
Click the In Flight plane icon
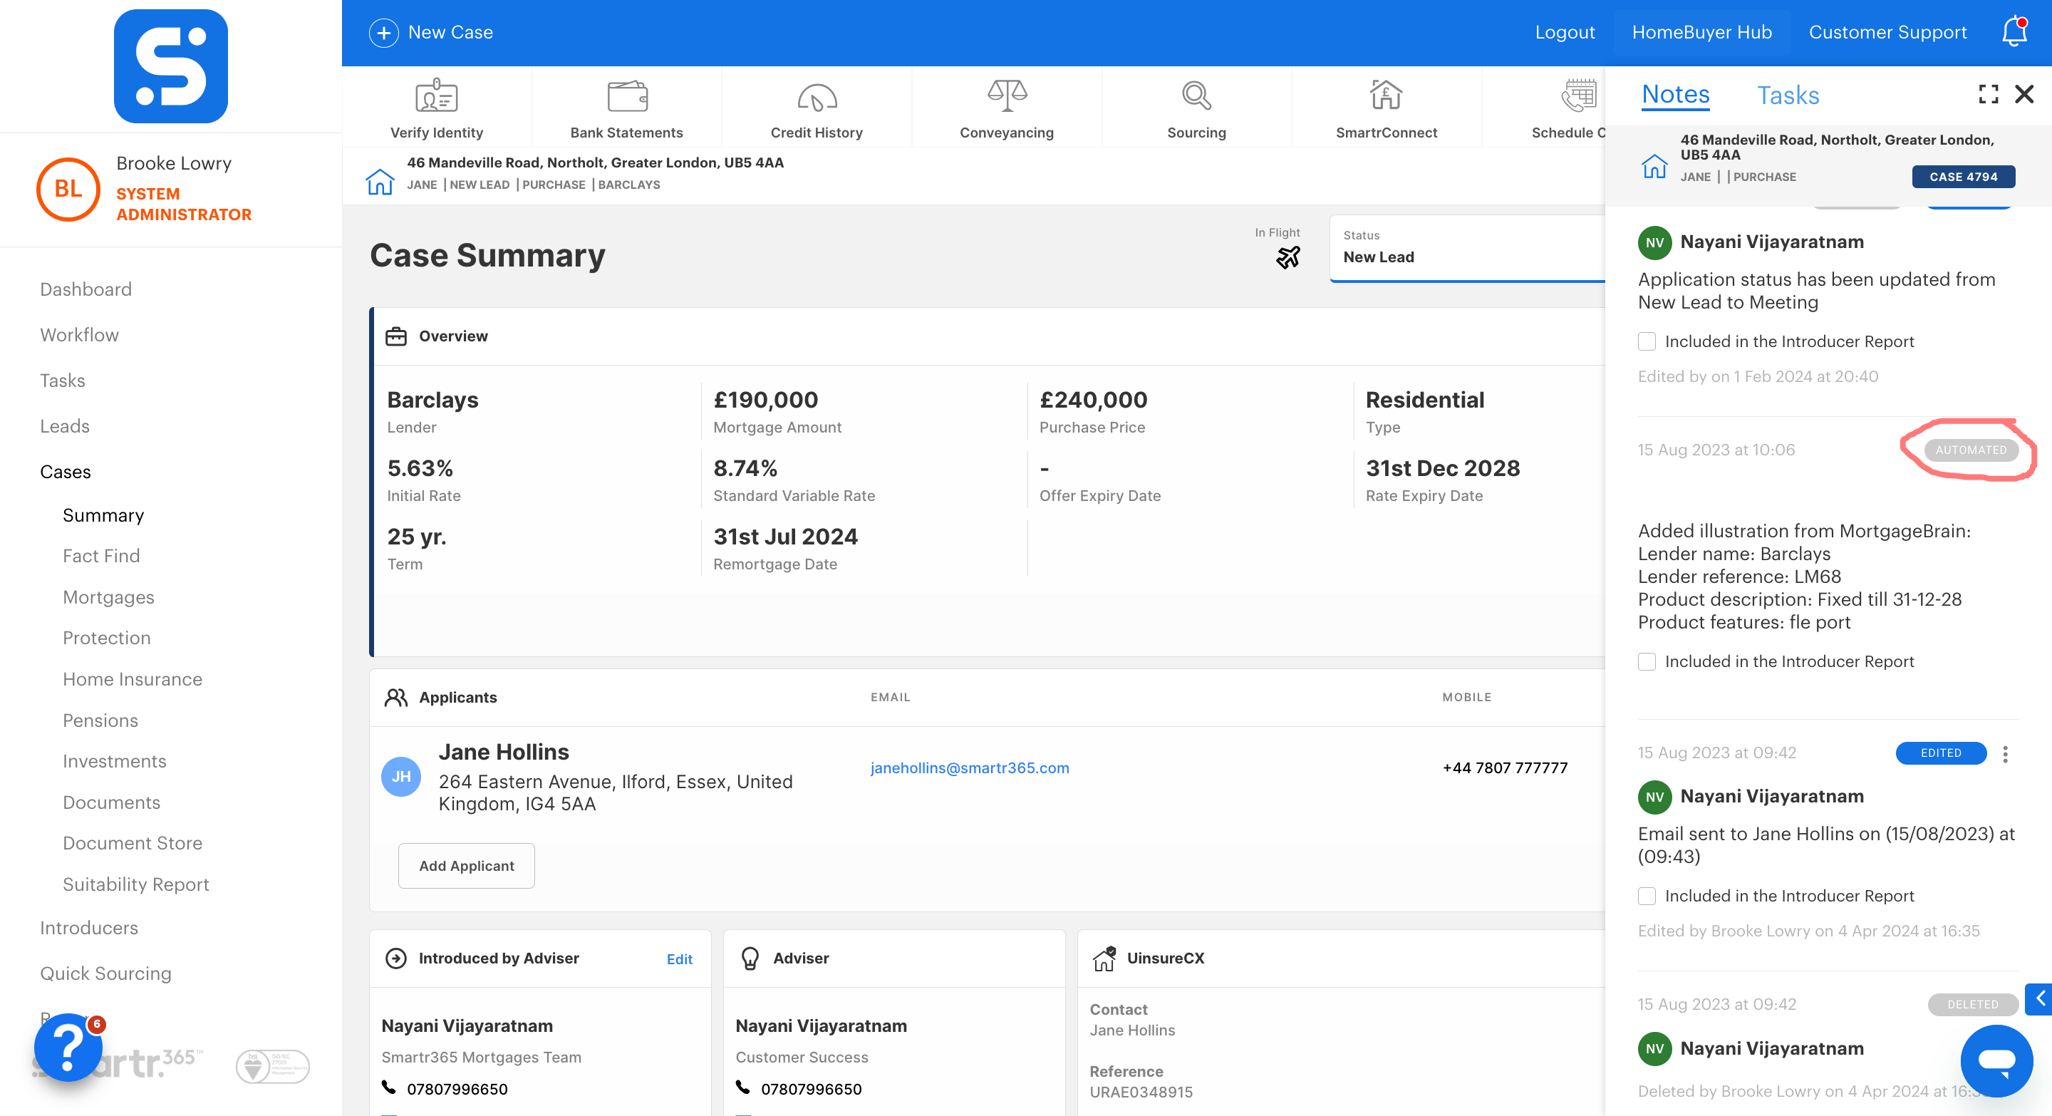(1288, 257)
